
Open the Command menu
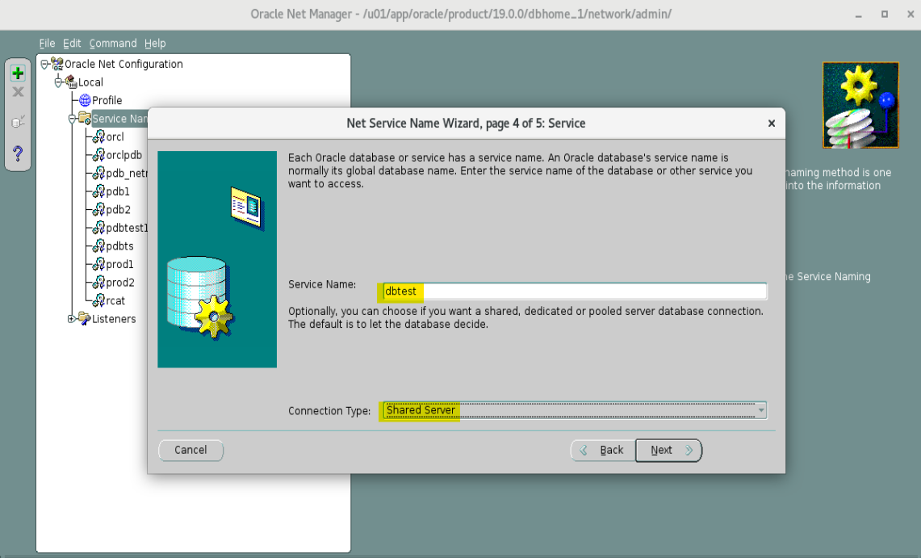(x=113, y=43)
